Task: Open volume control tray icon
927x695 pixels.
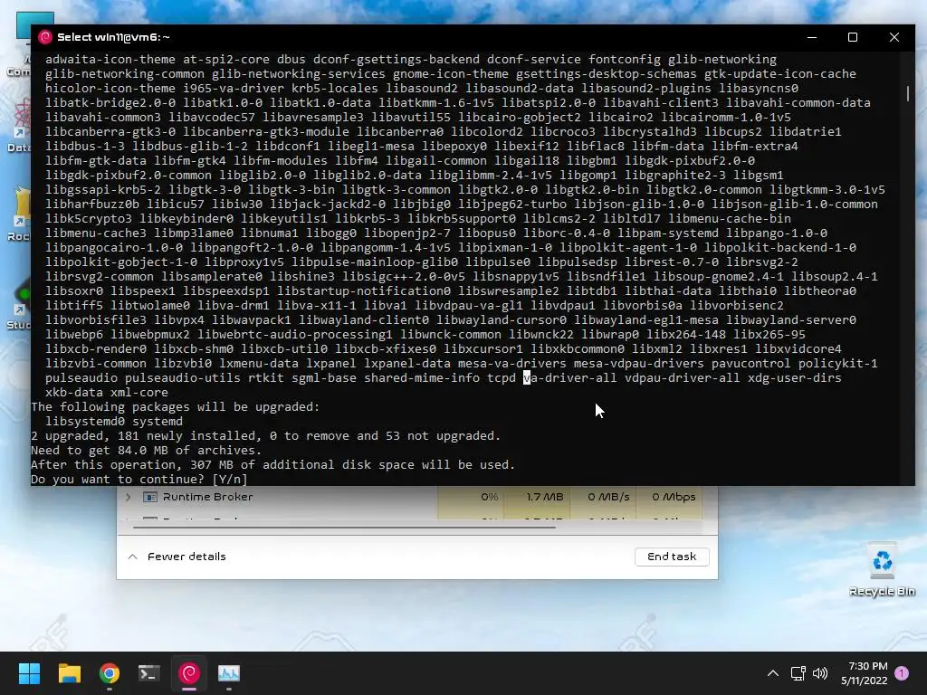Action: tap(820, 673)
